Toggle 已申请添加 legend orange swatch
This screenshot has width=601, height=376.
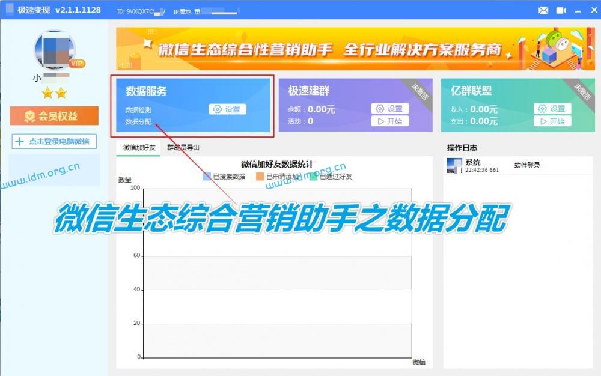(260, 177)
